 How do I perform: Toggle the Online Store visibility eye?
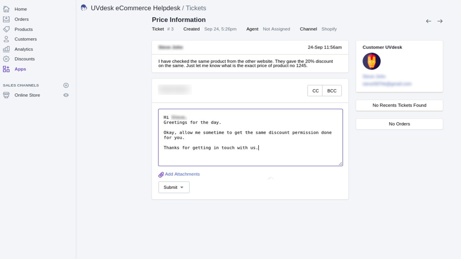click(66, 95)
